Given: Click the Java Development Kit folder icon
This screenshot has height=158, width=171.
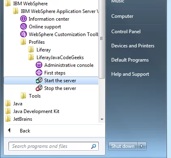Looking at the screenshot, I should tap(8, 111).
